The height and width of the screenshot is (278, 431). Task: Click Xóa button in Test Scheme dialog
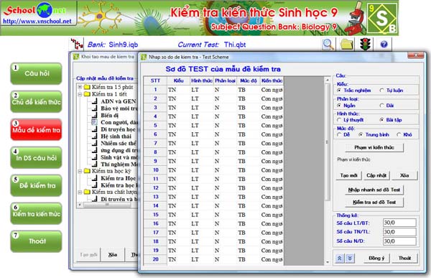pyautogui.click(x=404, y=175)
